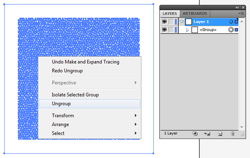Screen dimensions: 250x158
Task: Collapse Layer 1 disclosure triangle
Action: (182, 22)
